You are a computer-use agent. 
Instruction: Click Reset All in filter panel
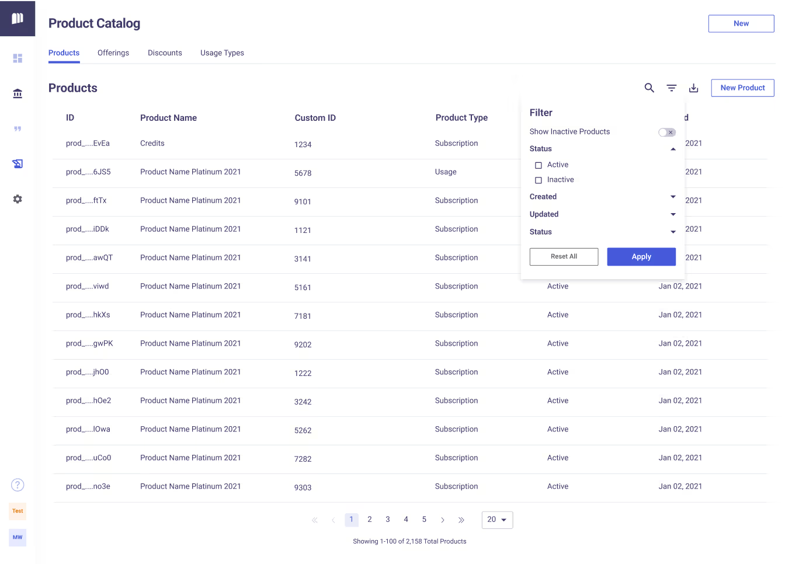(x=564, y=257)
